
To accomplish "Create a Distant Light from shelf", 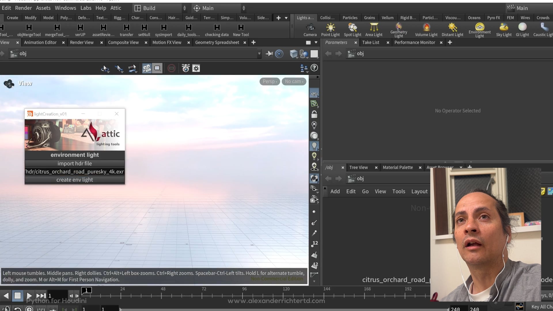I will click(x=452, y=30).
